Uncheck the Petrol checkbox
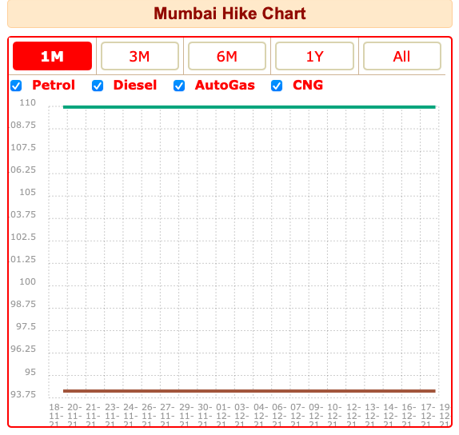Image resolution: width=459 pixels, height=435 pixels. tap(16, 86)
